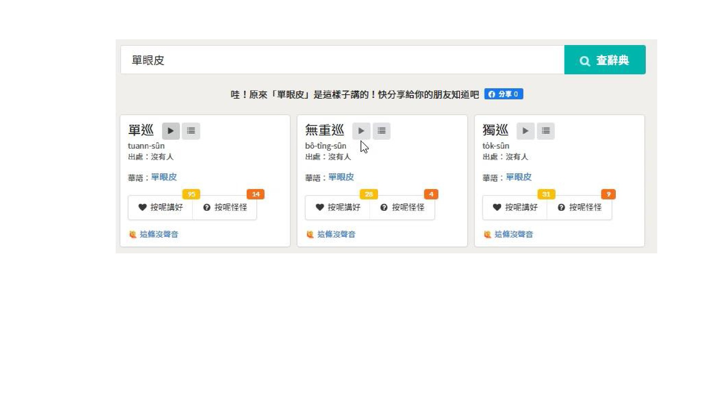Play the 獨巡 audio clip
Viewport: 714px width, 402px height.
(x=525, y=131)
